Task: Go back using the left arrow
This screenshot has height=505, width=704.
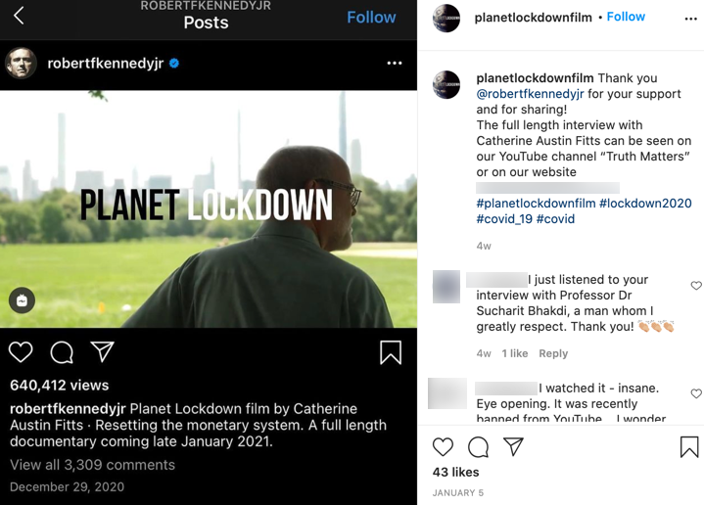Action: [x=19, y=15]
